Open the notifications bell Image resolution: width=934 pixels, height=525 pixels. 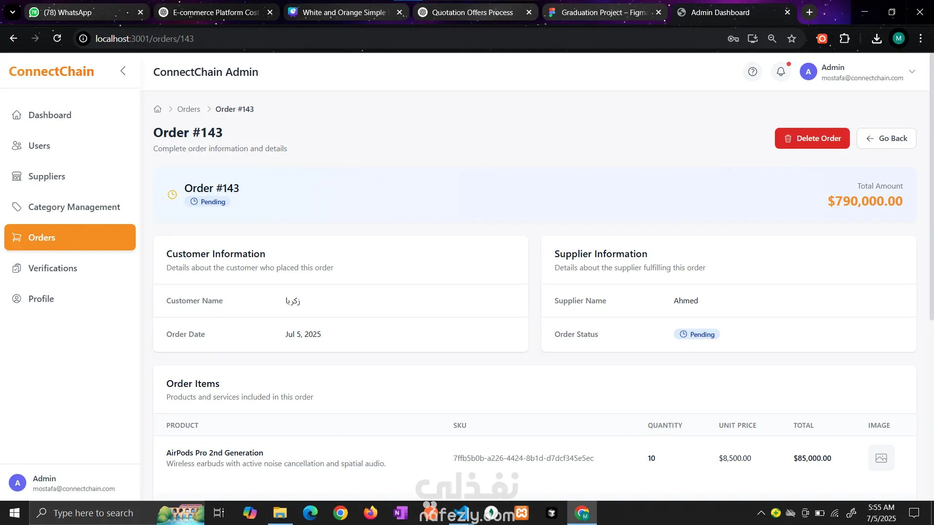click(781, 72)
